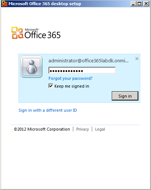Select the administrator@office365labdk username text
The width and height of the screenshot is (151, 190).
[x=88, y=61]
